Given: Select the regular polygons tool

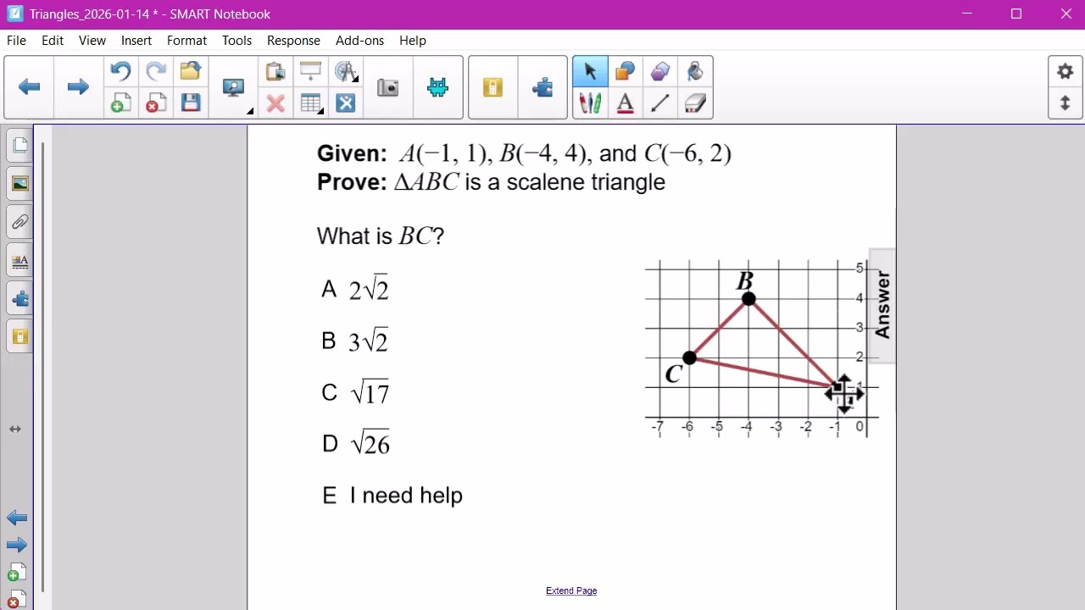Looking at the screenshot, I should pyautogui.click(x=660, y=71).
